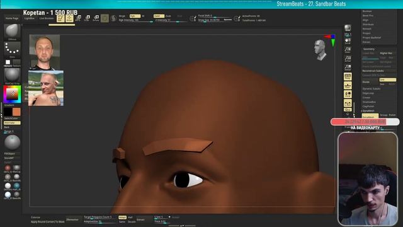The height and width of the screenshot is (227, 403).
Task: Click the bald man reference photo
Action: click(46, 88)
